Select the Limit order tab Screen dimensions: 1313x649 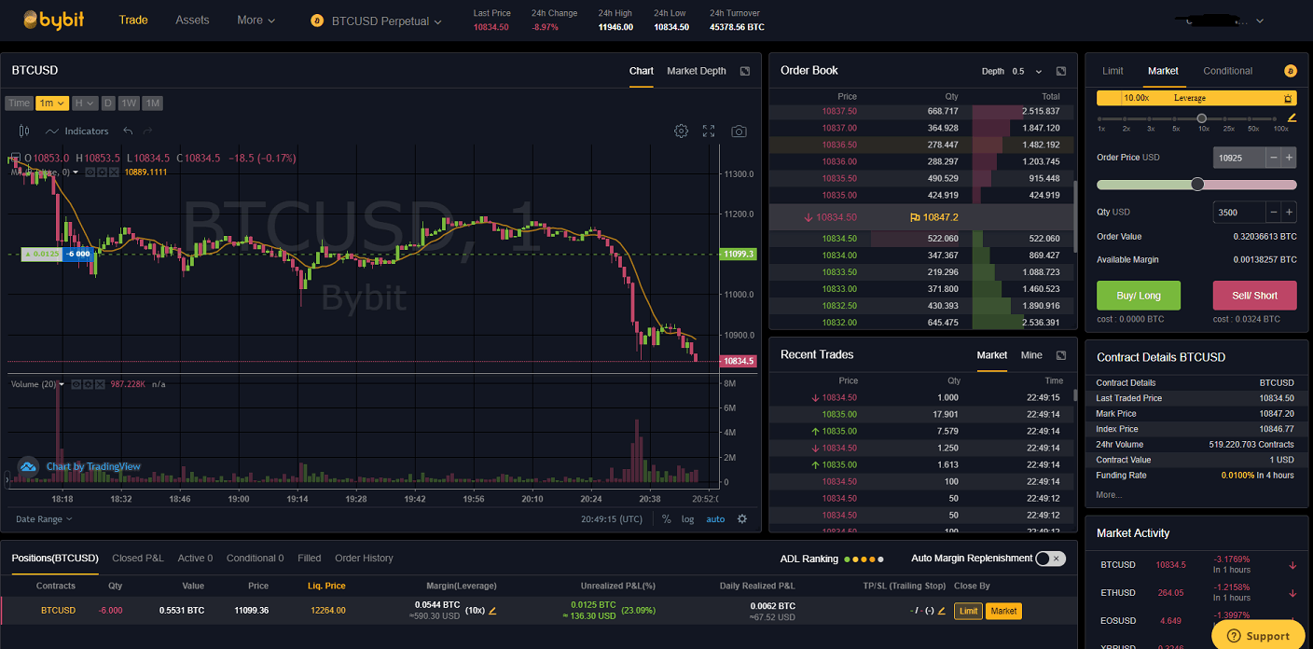(x=1113, y=71)
